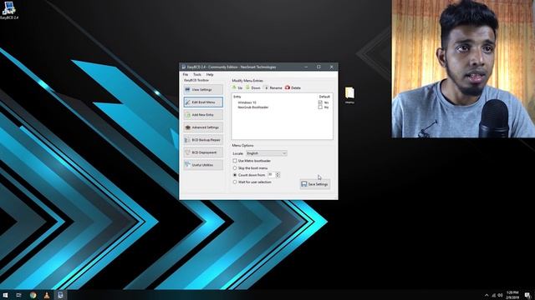Viewport: 535px width, 300px height.
Task: Select Skip the boot menu option
Action: click(235, 168)
